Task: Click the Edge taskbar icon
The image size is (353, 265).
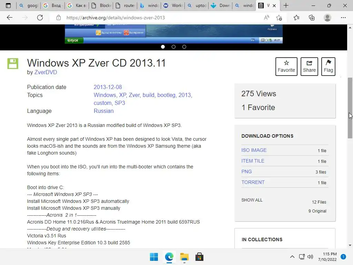Action: [x=169, y=257]
